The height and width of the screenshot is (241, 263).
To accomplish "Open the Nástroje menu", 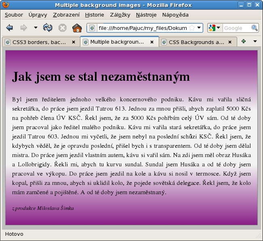I will 146,15.
